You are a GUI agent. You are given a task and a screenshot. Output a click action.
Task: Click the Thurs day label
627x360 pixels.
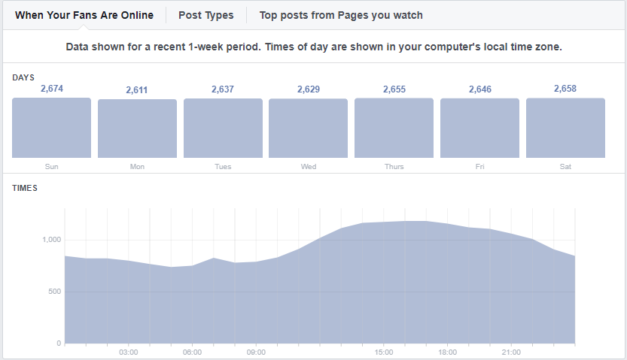click(394, 166)
